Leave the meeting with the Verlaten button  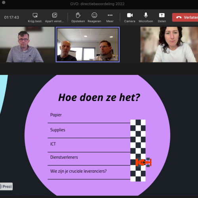coord(185,17)
